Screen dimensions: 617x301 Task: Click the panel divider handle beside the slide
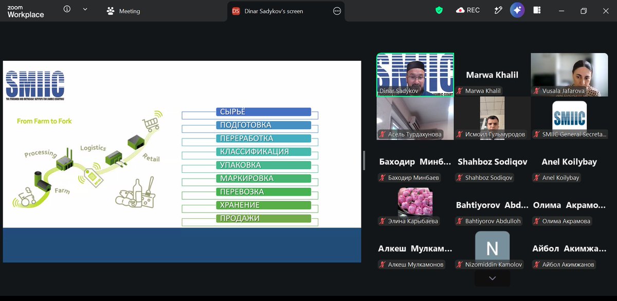[364, 161]
